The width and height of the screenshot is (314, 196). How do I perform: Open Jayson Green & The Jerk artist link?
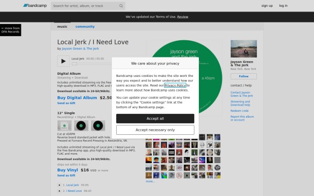coord(80,49)
